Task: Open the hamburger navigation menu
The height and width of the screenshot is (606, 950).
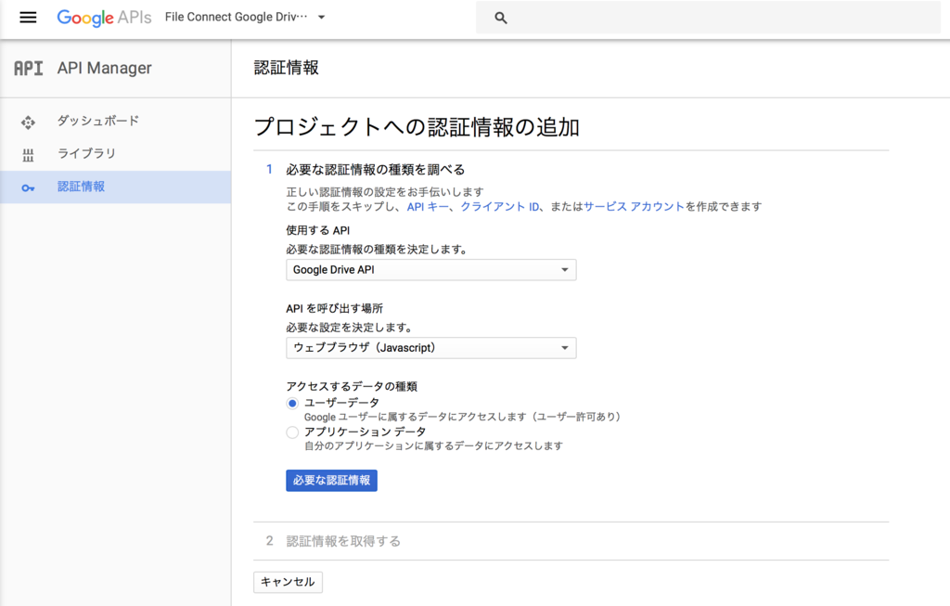Action: tap(28, 18)
